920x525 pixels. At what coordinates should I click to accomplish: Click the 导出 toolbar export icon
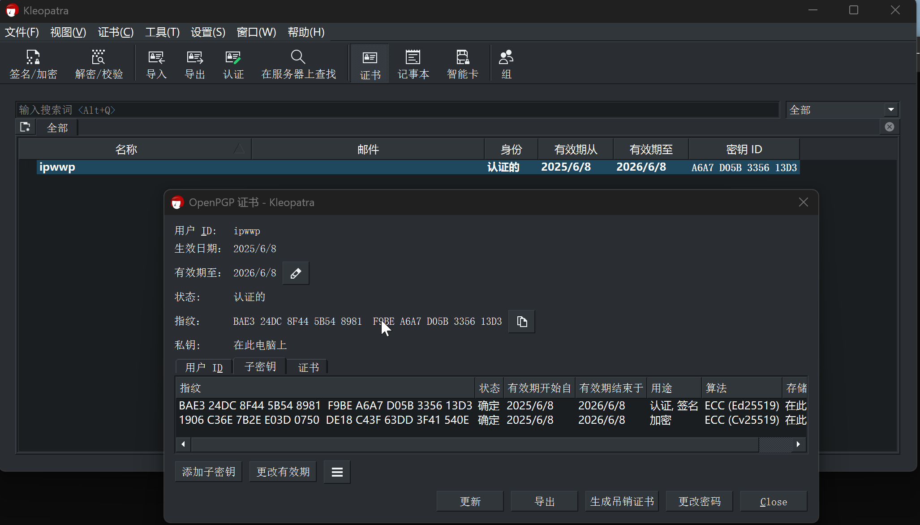195,64
